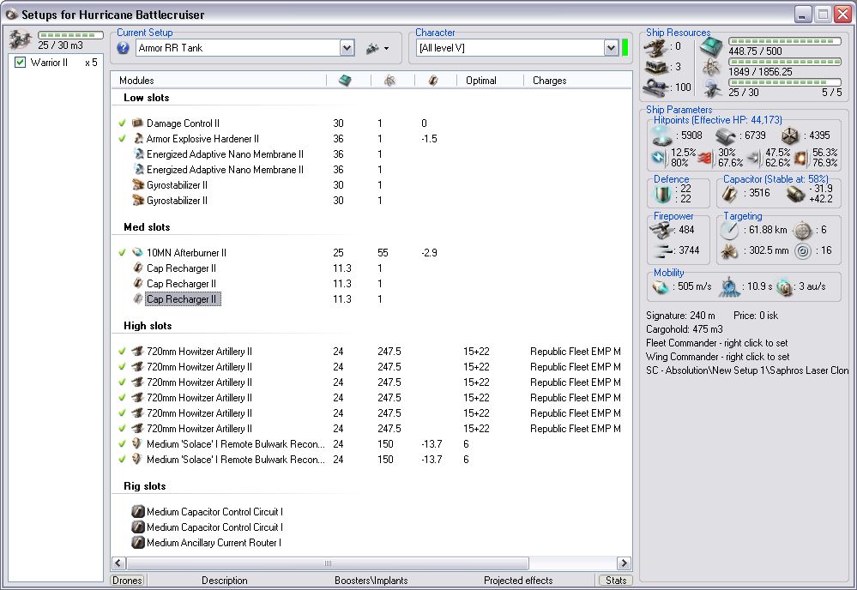Click the 10MN Afterburner II module icon
Viewport: 857px width, 590px height.
138,252
